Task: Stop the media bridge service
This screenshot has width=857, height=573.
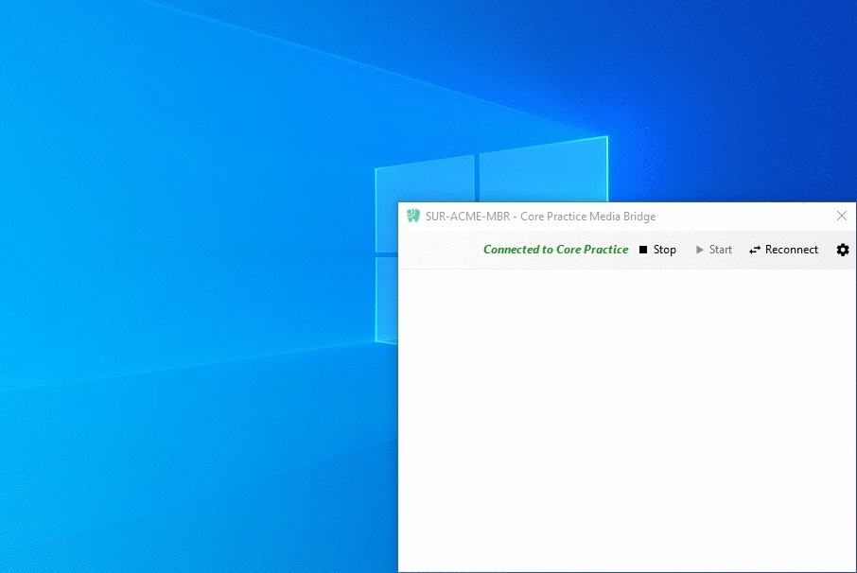Action: (658, 250)
